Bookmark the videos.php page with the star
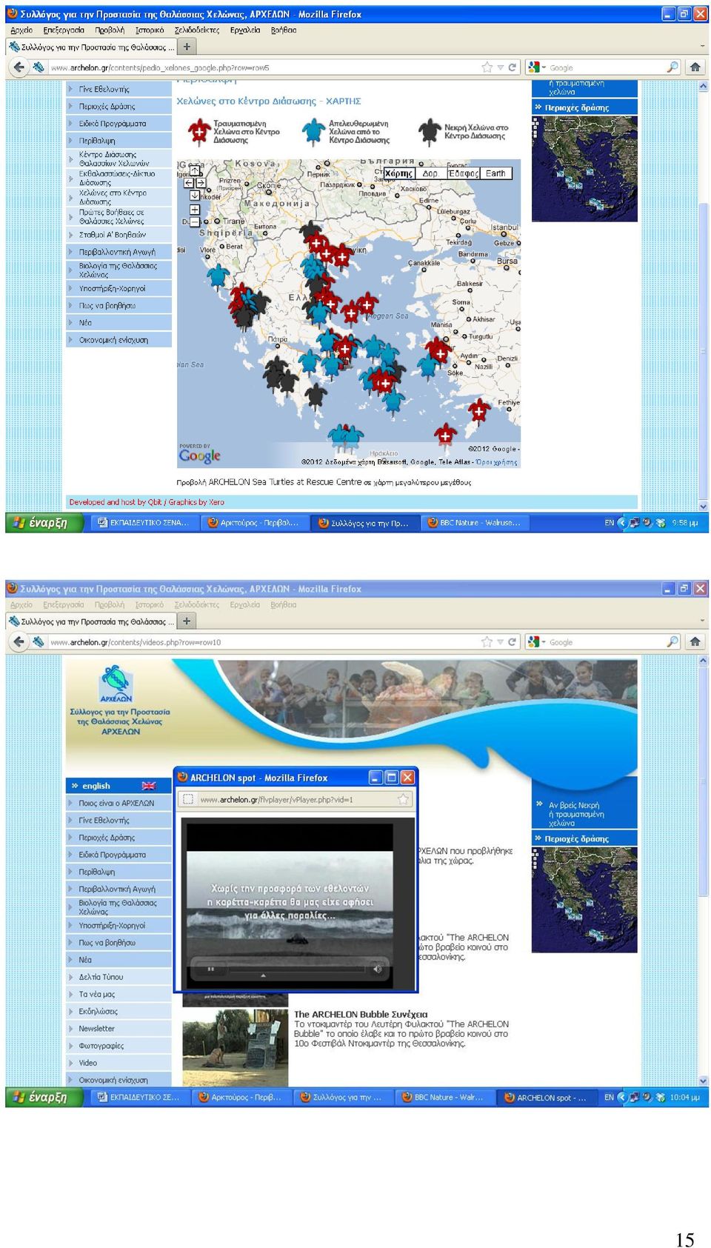Image resolution: width=711 pixels, height=1248 pixels. (x=487, y=642)
